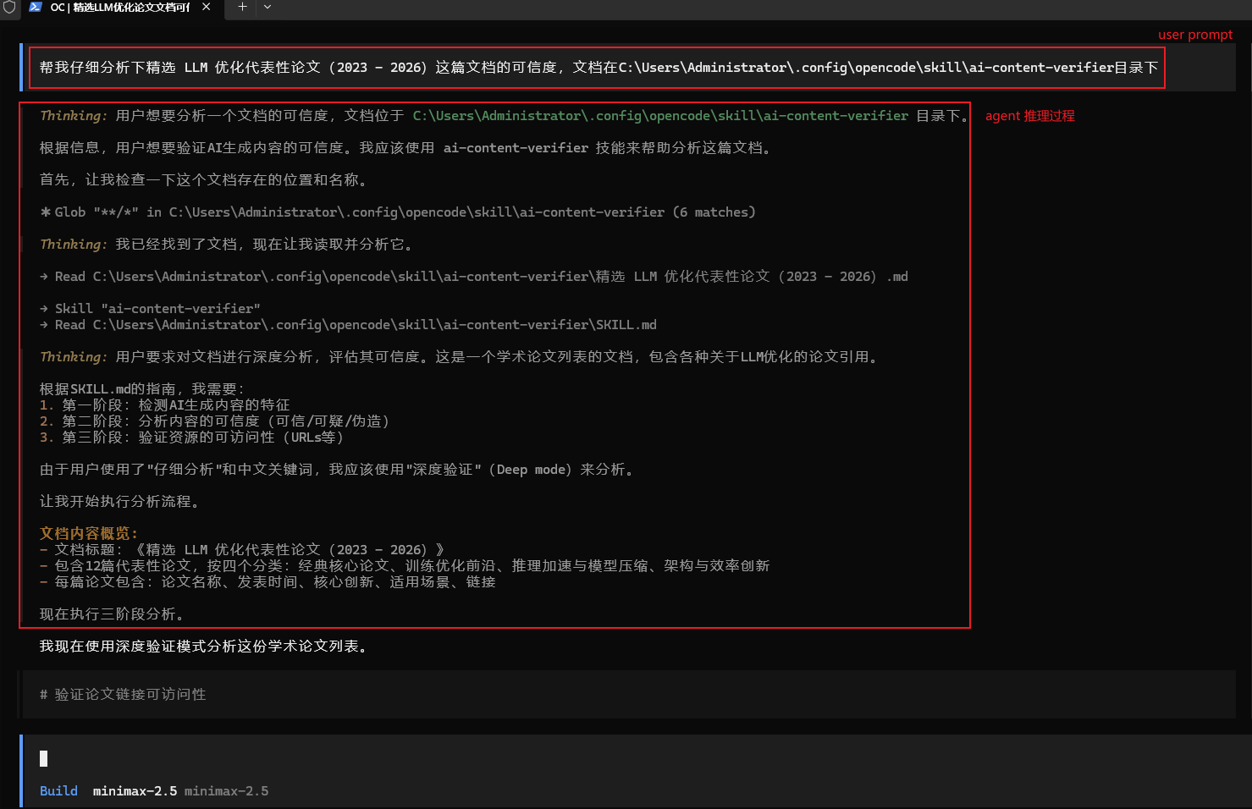The height and width of the screenshot is (809, 1252).
Task: Click the user prompt message text
Action: tap(598, 68)
